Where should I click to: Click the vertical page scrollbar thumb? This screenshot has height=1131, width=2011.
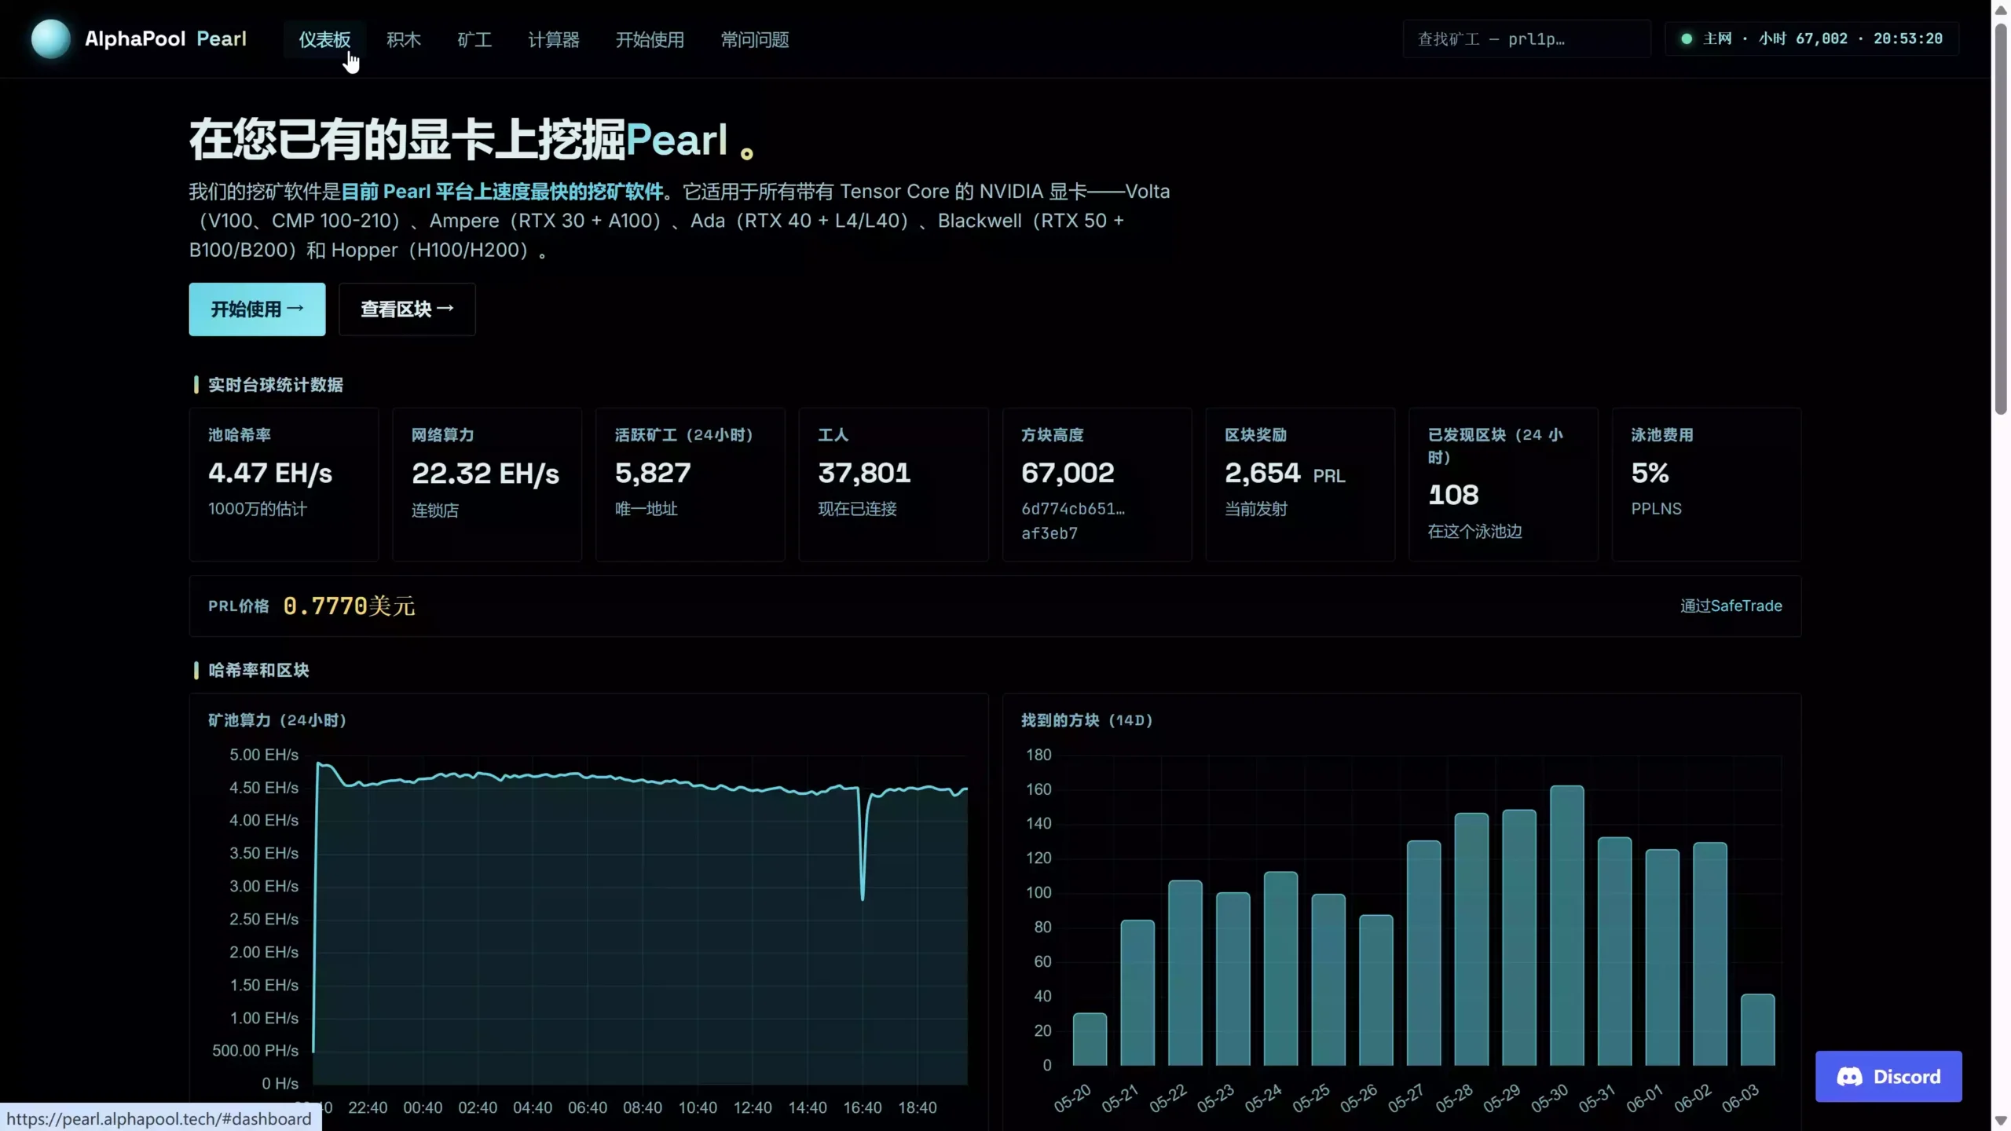point(2001,218)
